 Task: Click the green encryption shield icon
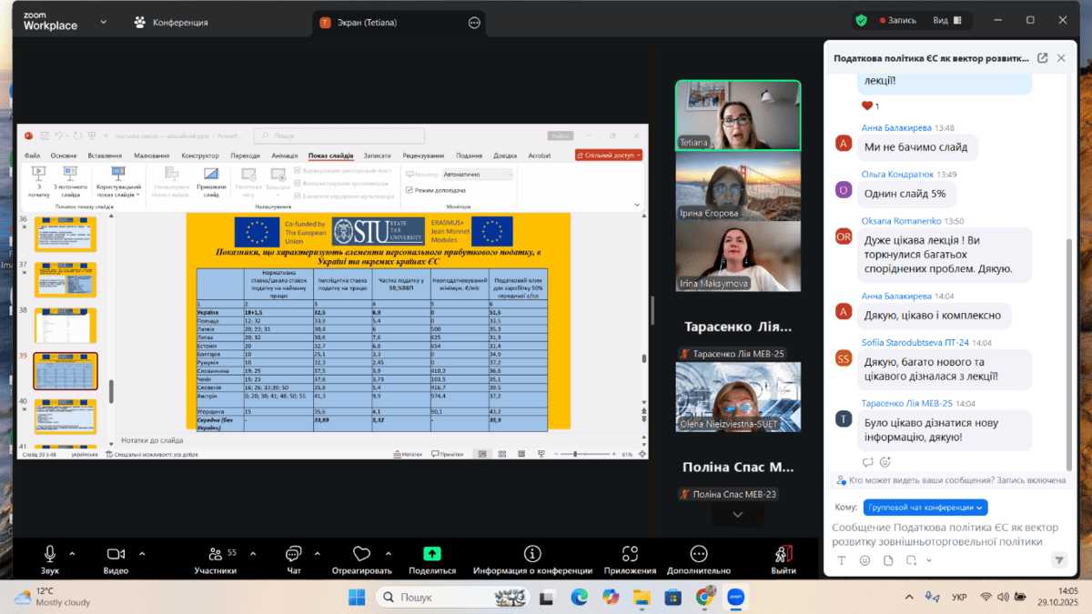click(x=861, y=21)
